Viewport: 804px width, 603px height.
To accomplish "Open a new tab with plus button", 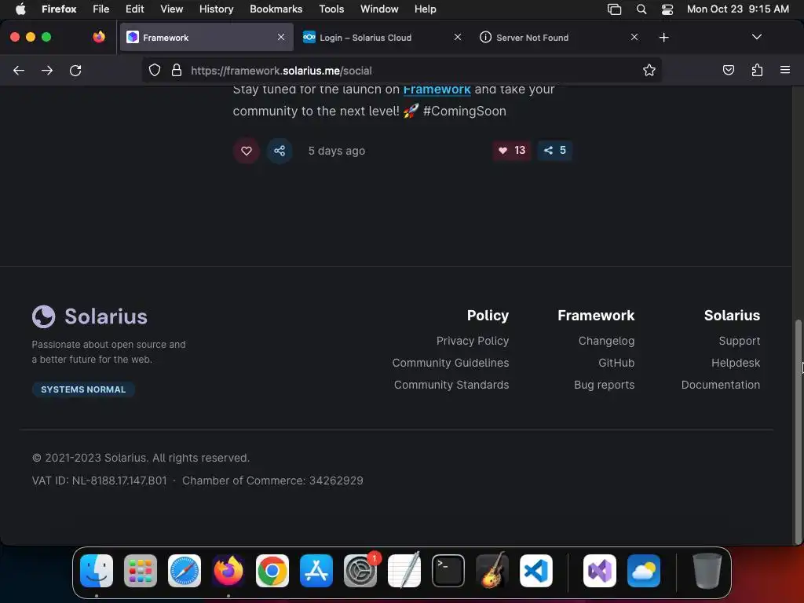I will (x=664, y=38).
